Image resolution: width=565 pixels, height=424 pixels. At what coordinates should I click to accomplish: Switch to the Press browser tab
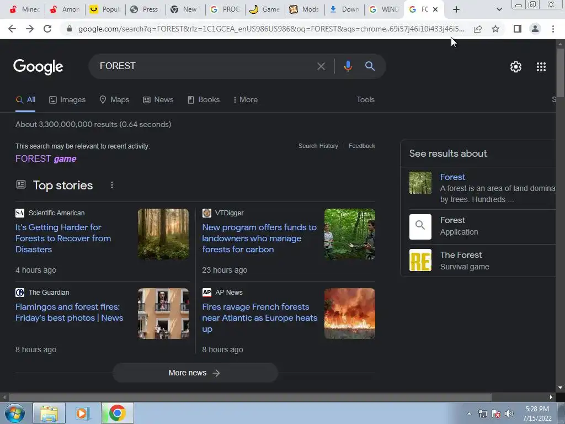[145, 9]
